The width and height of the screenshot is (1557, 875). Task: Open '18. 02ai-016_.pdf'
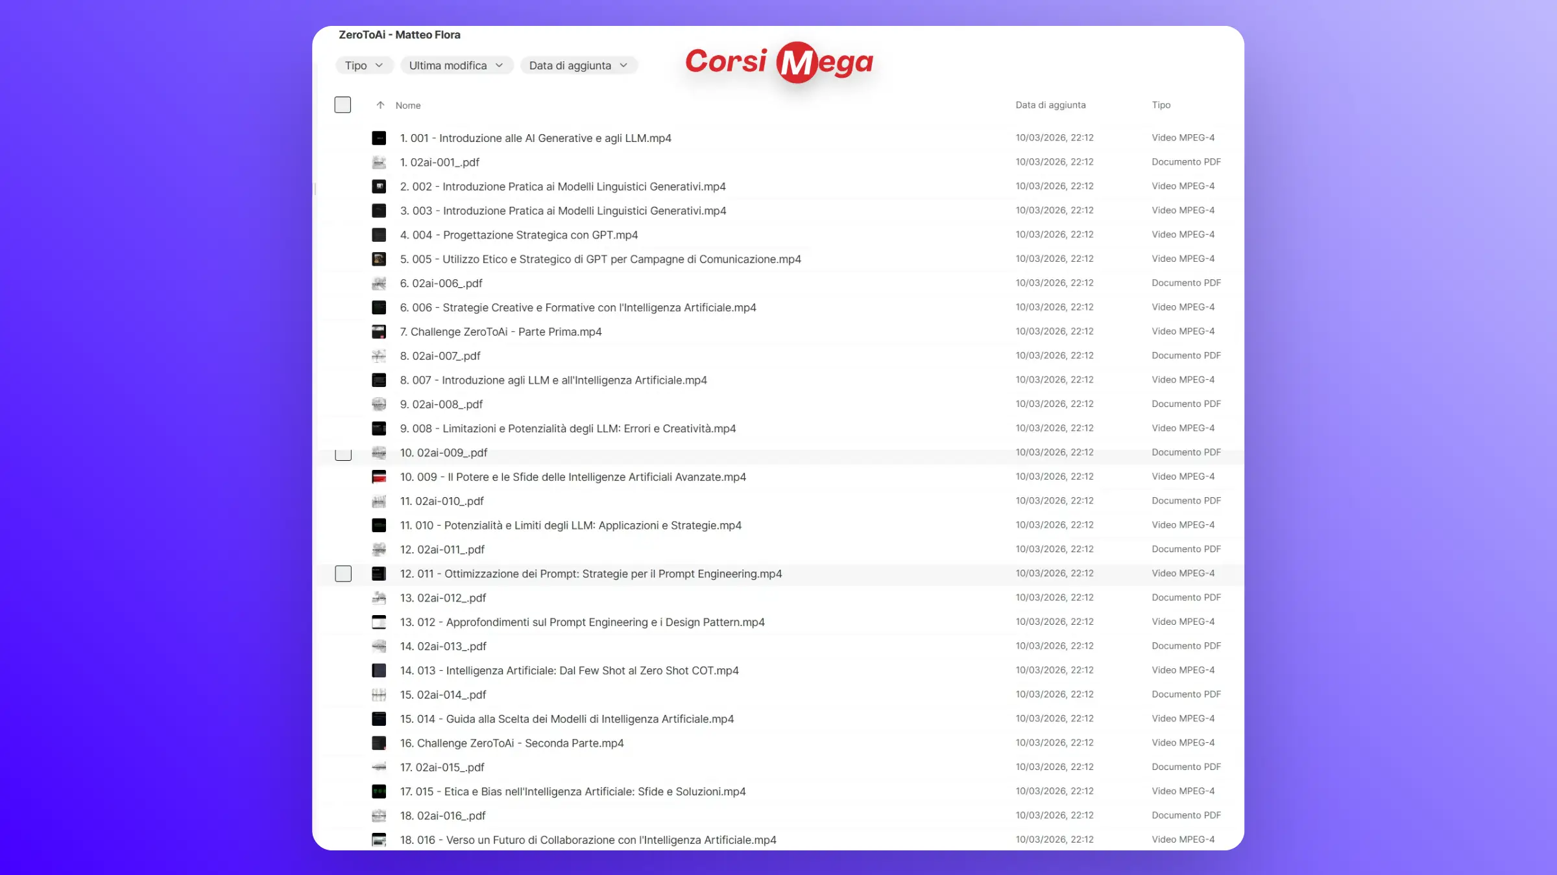442,816
